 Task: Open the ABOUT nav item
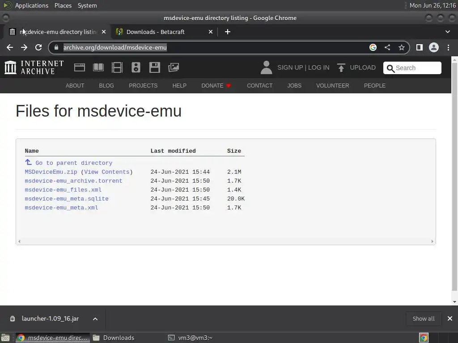pos(75,85)
